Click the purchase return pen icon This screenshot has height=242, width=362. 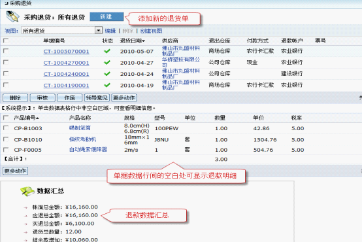[12, 16]
